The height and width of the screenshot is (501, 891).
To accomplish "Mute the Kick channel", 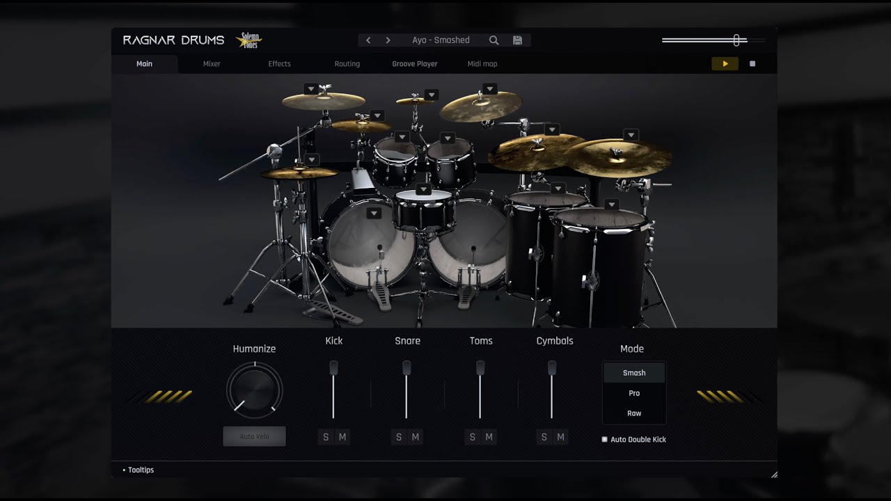I will [342, 437].
